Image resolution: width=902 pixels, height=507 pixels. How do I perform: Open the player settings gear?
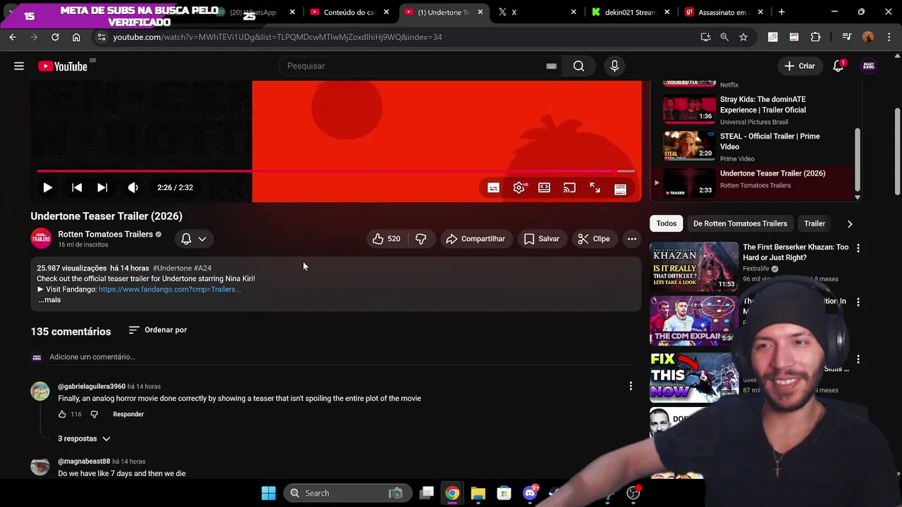pyautogui.click(x=519, y=188)
